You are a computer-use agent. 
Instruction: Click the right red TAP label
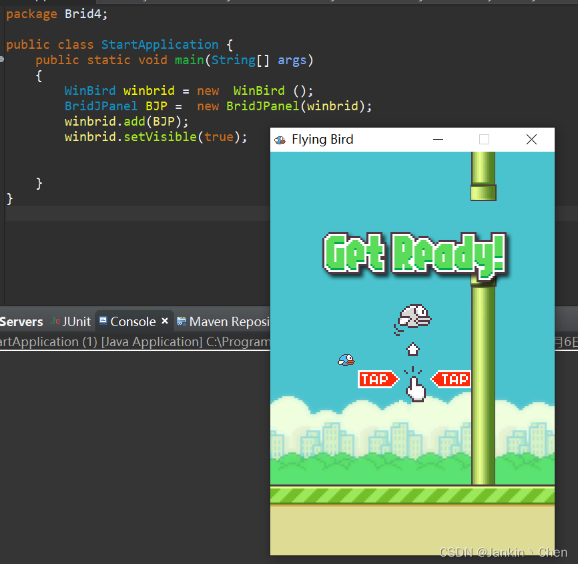coord(451,379)
